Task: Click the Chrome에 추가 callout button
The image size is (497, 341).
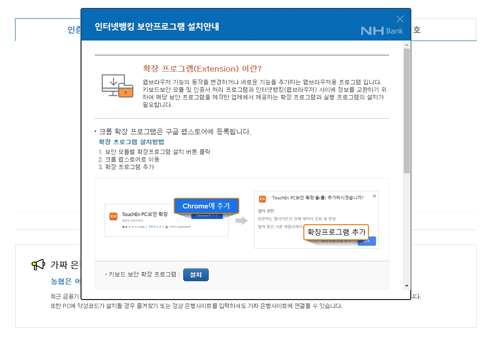Action: [x=206, y=206]
